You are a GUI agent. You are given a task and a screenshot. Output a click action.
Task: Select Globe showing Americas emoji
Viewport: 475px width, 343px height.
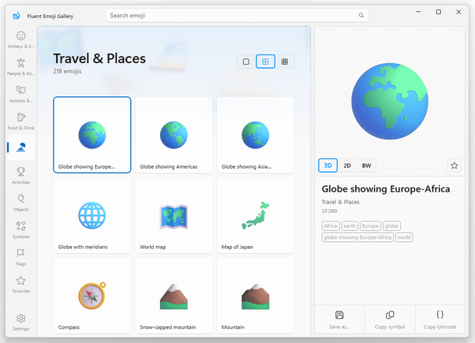point(174,135)
